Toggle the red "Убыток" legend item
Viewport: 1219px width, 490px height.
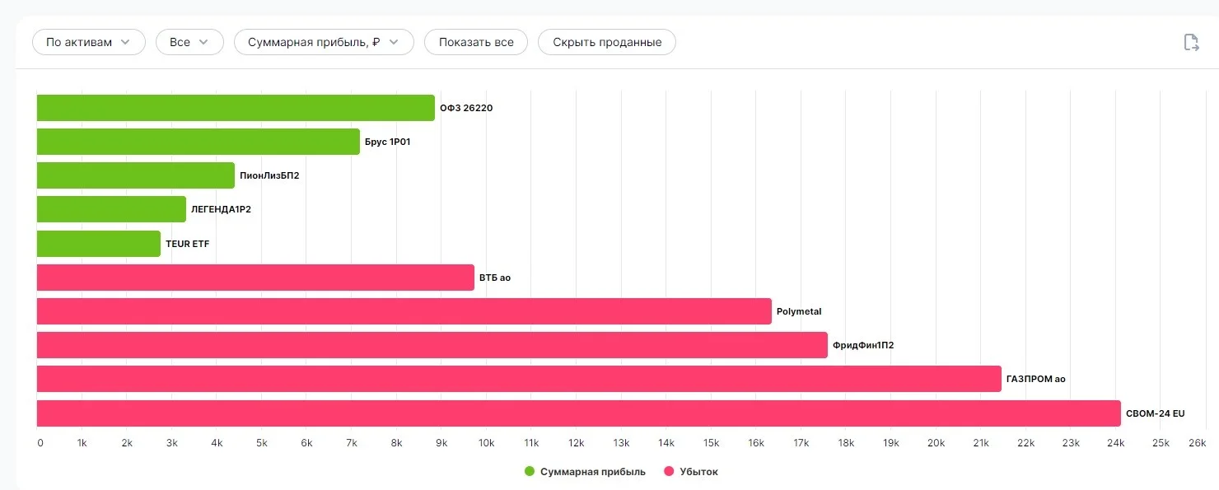pyautogui.click(x=691, y=472)
